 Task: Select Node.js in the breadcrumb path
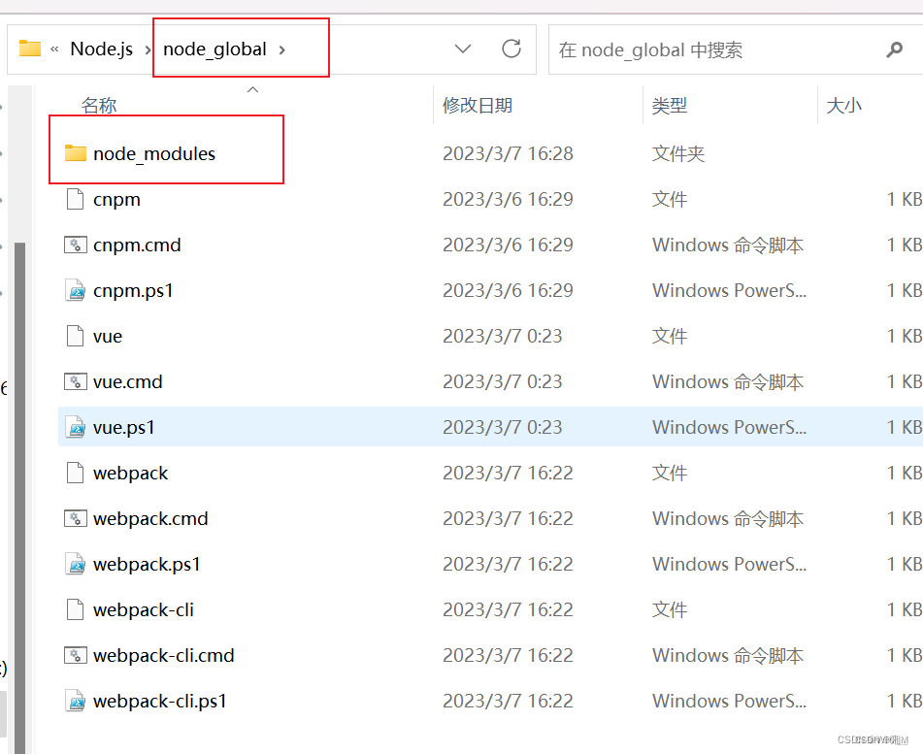click(x=101, y=49)
